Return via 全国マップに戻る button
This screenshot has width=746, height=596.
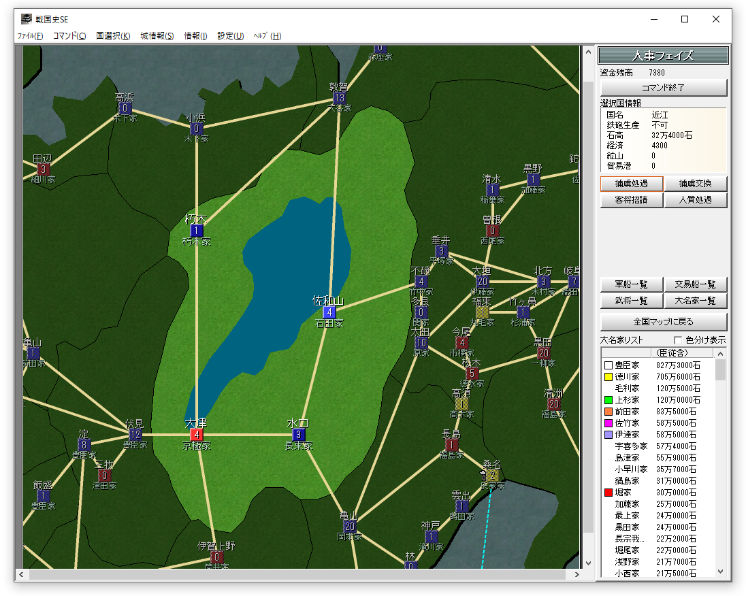(664, 322)
